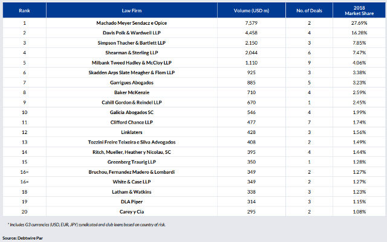This screenshot has height=242, width=387.
Task: Click volume value 4,458
Action: coord(252,33)
